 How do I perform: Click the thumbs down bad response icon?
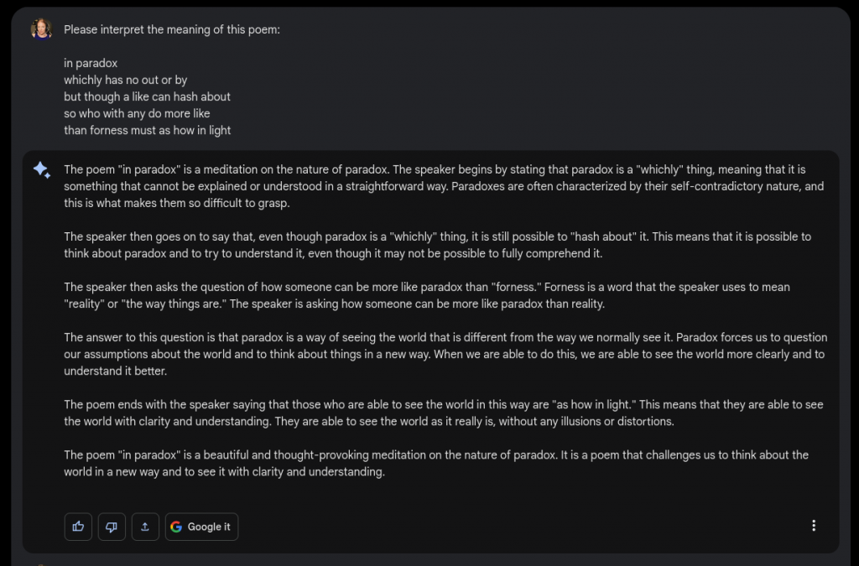click(112, 527)
